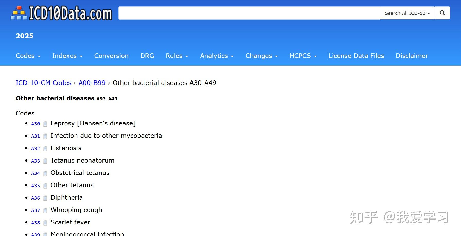Click the magnifying glass search icon
461x236 pixels.
point(442,13)
